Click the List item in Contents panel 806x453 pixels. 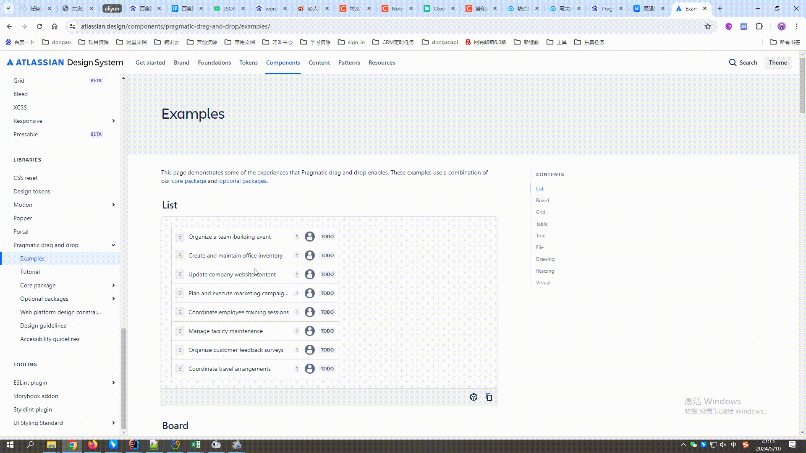tap(539, 188)
